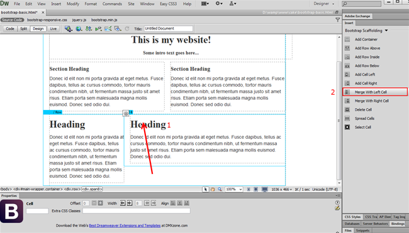Open the Extend Dreamweaver gear dropdown
Image resolution: width=409 pixels, height=233 pixels.
[x=219, y=4]
